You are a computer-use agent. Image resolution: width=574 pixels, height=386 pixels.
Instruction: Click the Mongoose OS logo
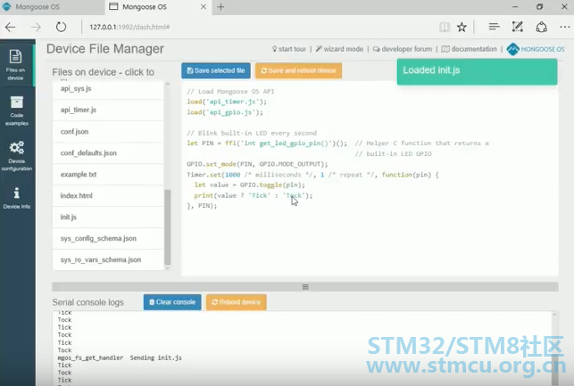(x=536, y=49)
